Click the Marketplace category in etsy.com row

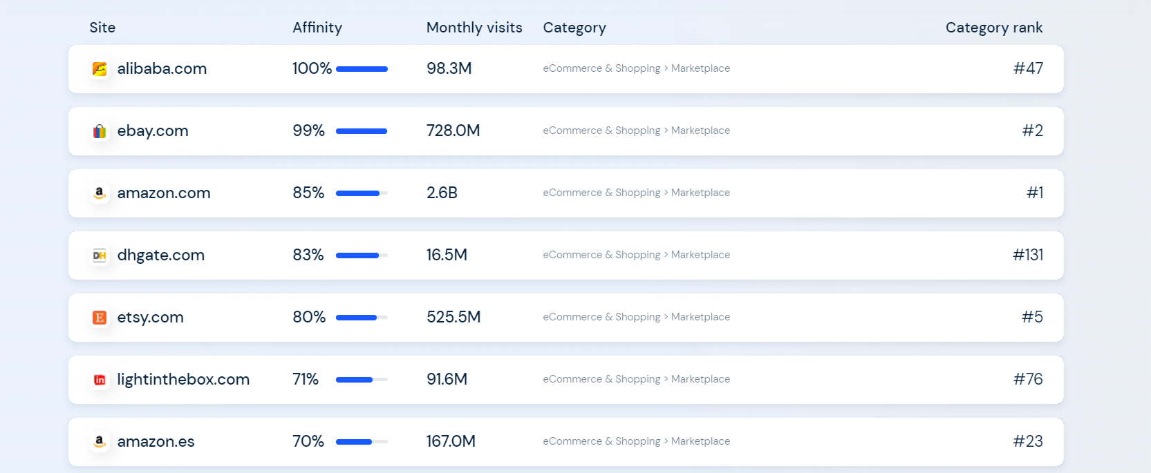point(700,317)
